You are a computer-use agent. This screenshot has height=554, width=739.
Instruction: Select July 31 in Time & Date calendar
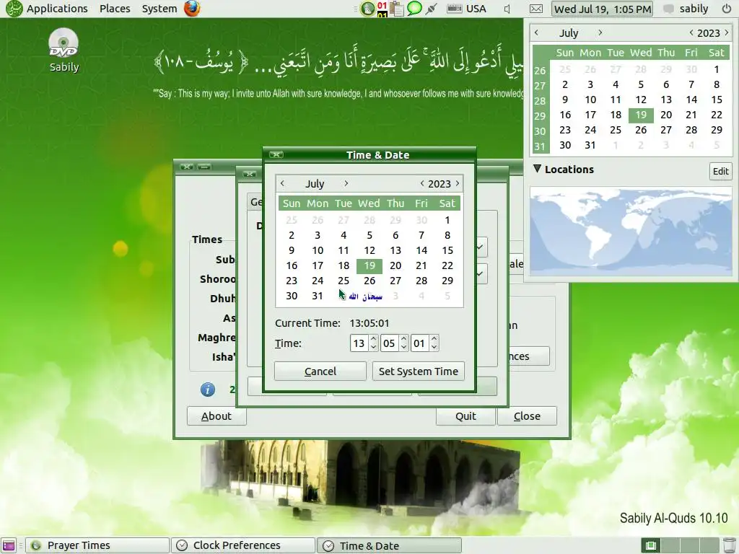coord(318,296)
